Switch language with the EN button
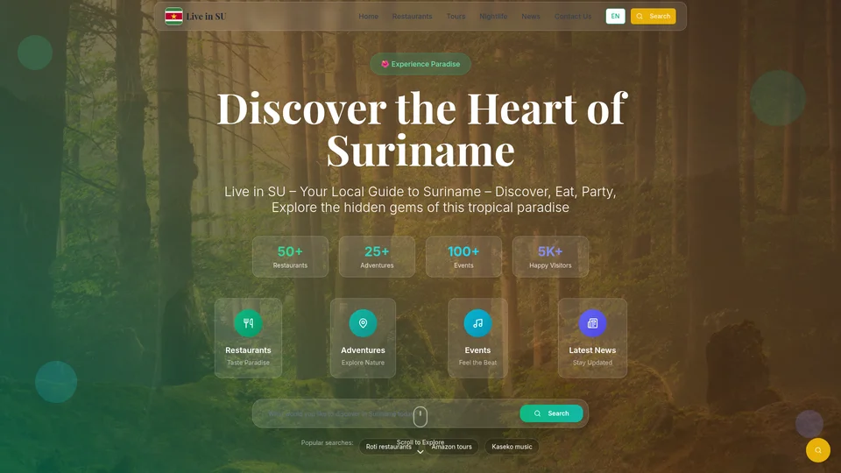The width and height of the screenshot is (841, 473). [x=615, y=16]
